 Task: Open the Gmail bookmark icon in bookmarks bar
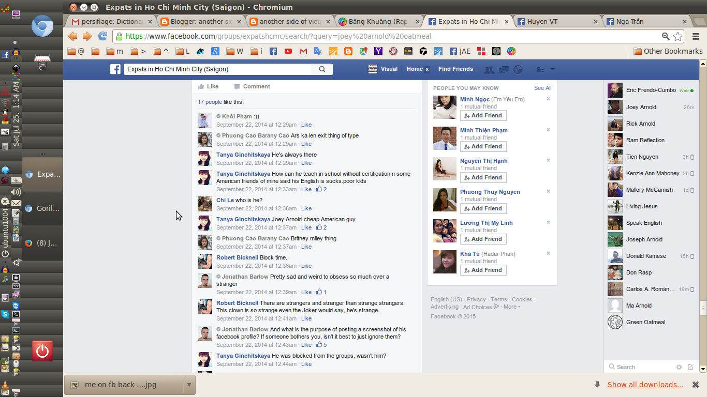303,51
